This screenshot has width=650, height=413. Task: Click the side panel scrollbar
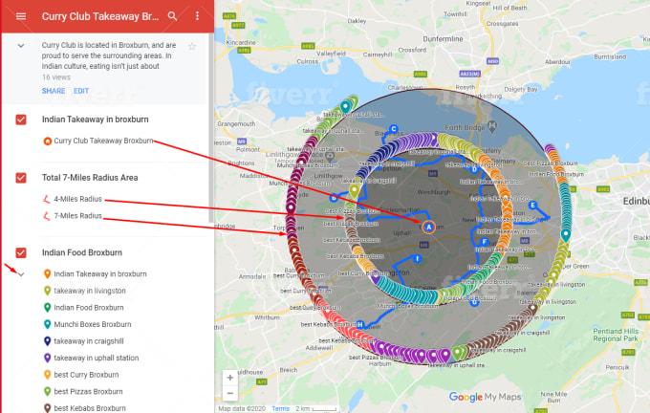pyautogui.click(x=211, y=128)
